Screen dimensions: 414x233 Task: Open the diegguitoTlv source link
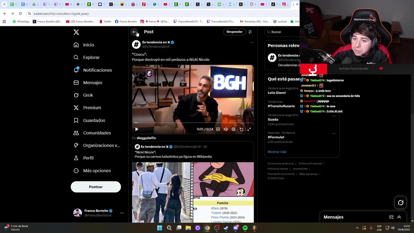click(x=146, y=138)
